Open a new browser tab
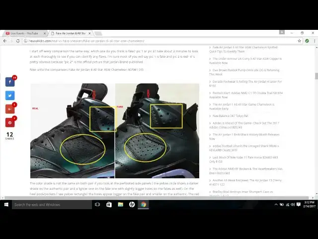Image resolution: width=318 pixels, height=239 pixels. click(x=98, y=33)
